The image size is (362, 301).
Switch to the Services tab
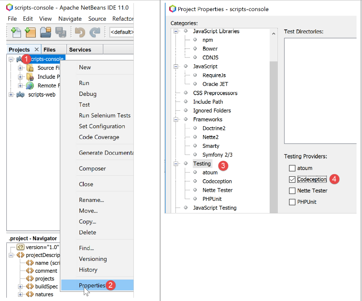[x=80, y=50]
